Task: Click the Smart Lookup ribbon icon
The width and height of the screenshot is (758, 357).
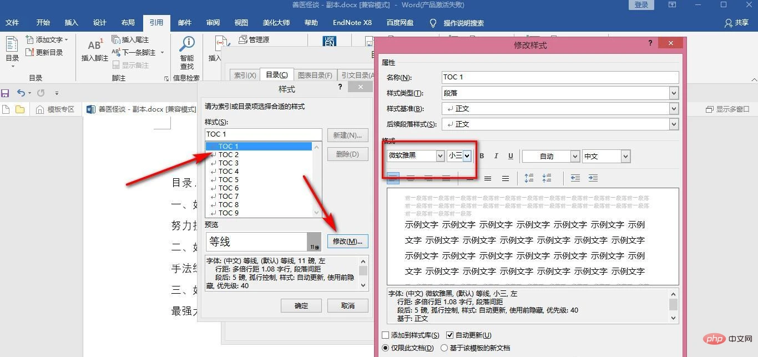Action: point(187,53)
